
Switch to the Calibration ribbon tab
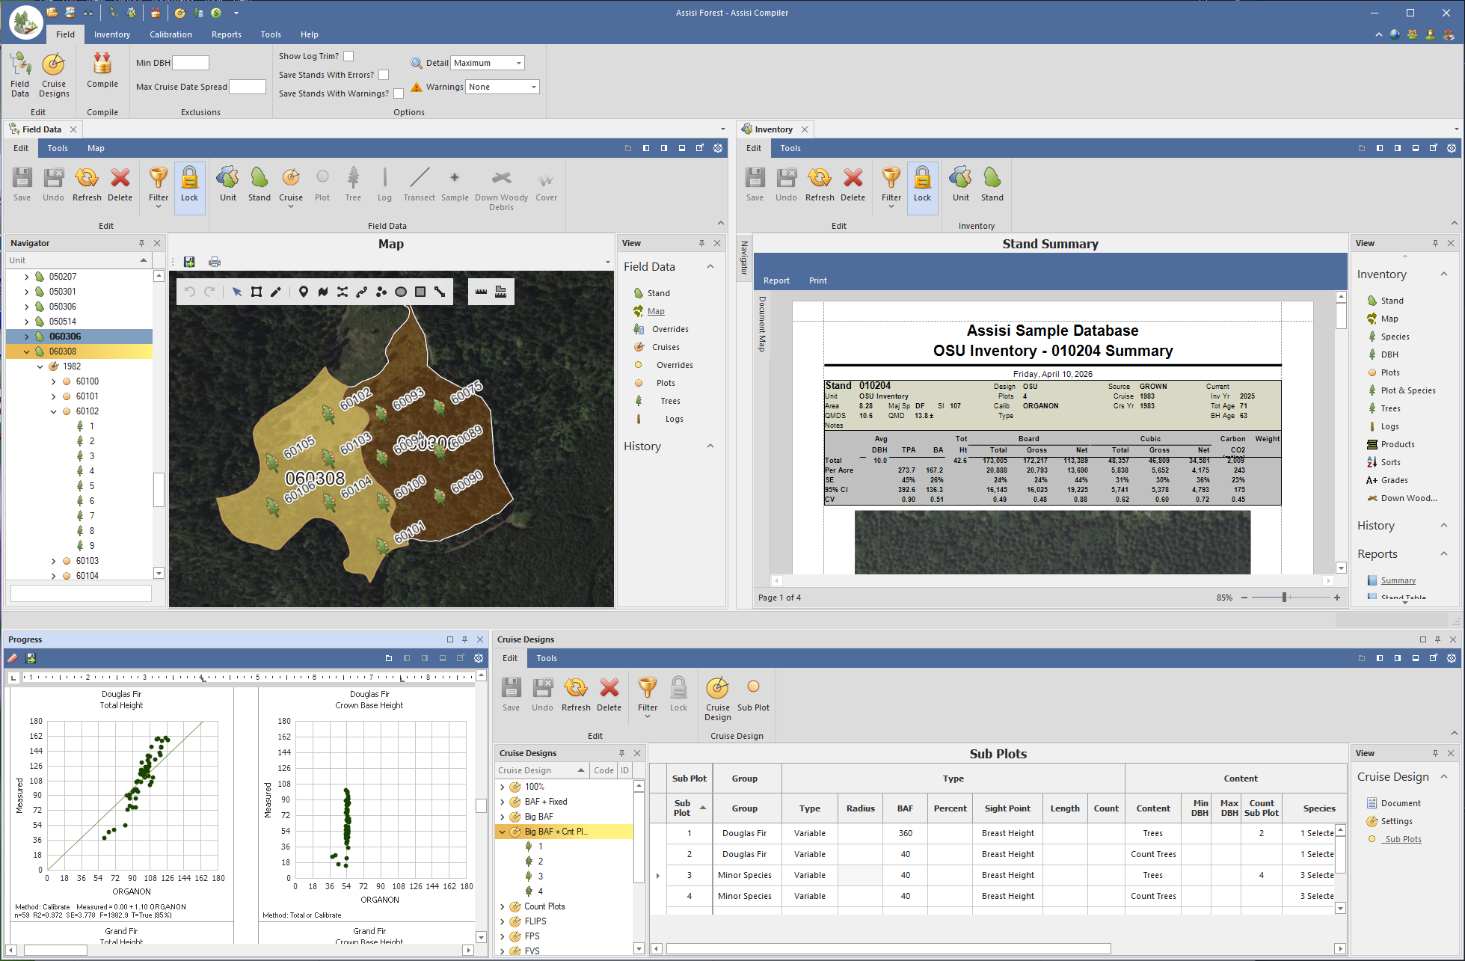coord(171,34)
